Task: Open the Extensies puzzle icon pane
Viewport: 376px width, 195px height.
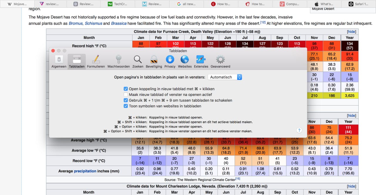Action: pyautogui.click(x=201, y=62)
